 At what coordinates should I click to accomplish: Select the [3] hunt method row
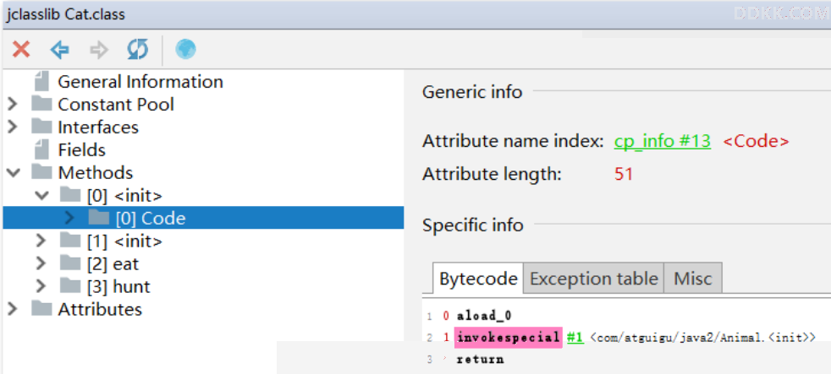click(x=118, y=286)
